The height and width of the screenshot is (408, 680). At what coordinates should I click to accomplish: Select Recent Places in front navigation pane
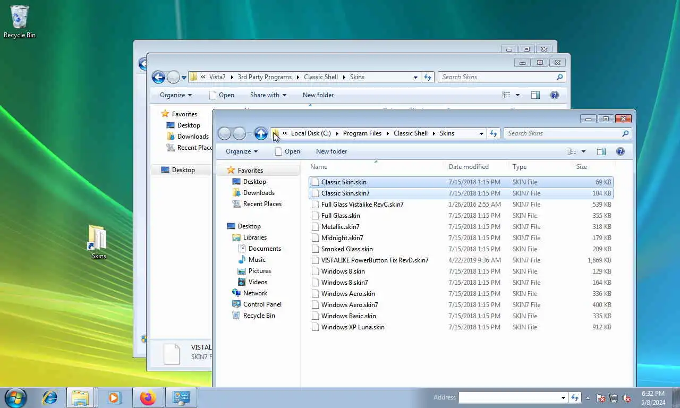click(262, 204)
